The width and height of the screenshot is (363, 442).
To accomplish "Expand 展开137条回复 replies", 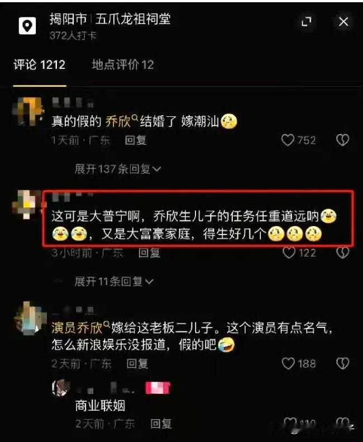I will (118, 169).
